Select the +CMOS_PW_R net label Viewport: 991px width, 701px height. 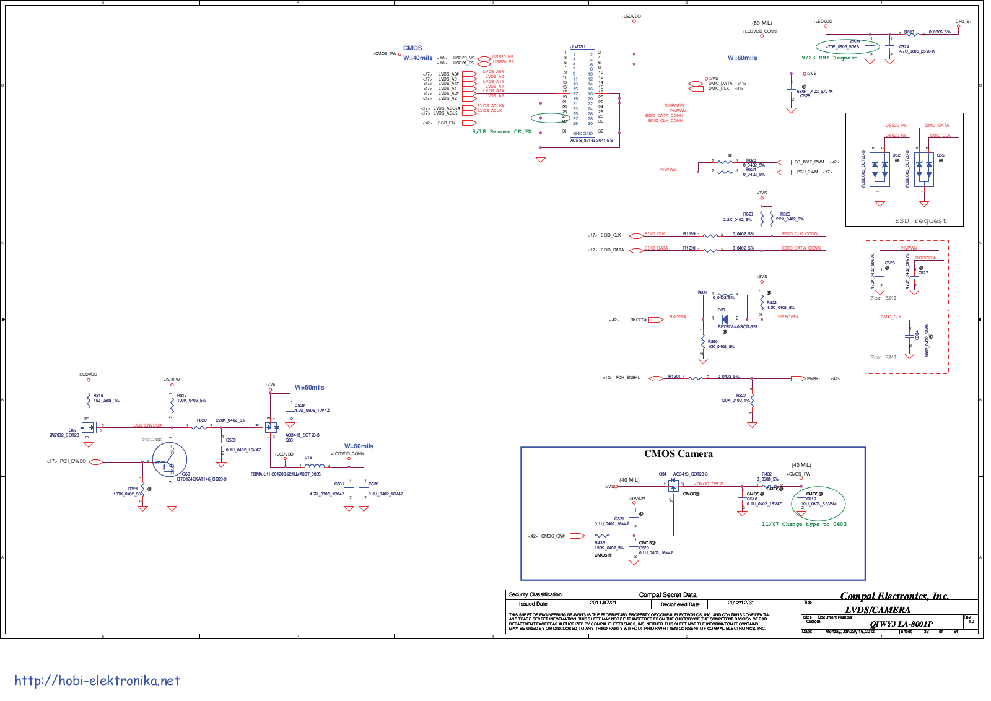709,484
